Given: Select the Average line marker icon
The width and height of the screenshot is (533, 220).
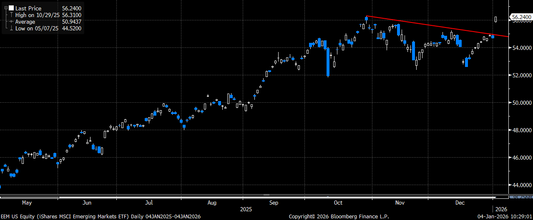Looking at the screenshot, I should tap(11, 22).
